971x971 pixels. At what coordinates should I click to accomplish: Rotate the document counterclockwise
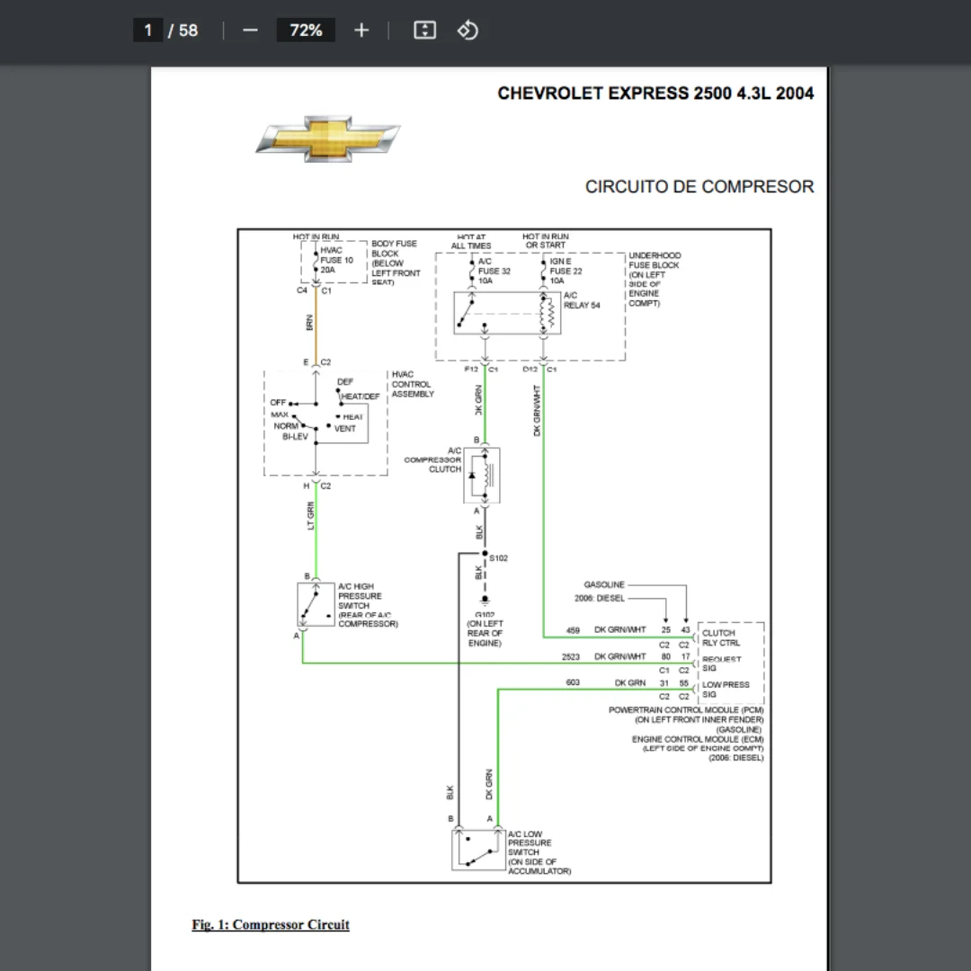coord(468,31)
